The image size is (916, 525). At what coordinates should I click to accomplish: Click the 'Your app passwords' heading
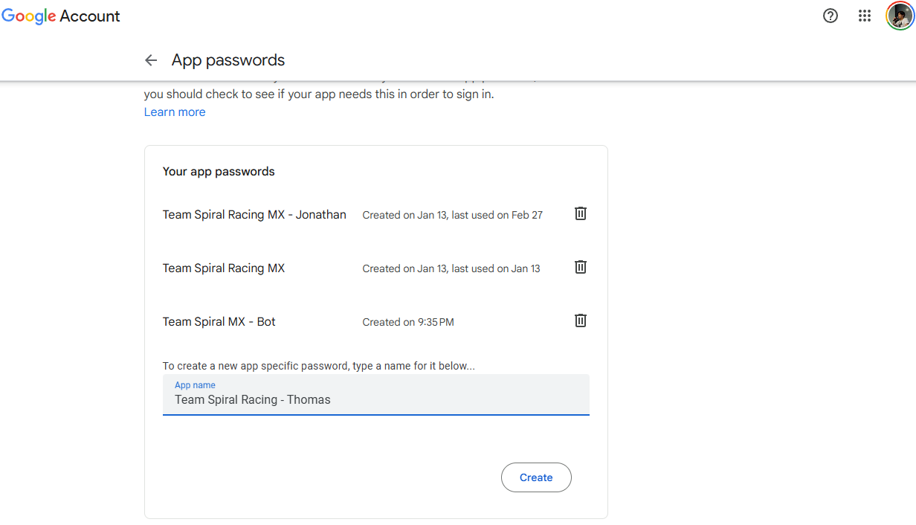219,172
